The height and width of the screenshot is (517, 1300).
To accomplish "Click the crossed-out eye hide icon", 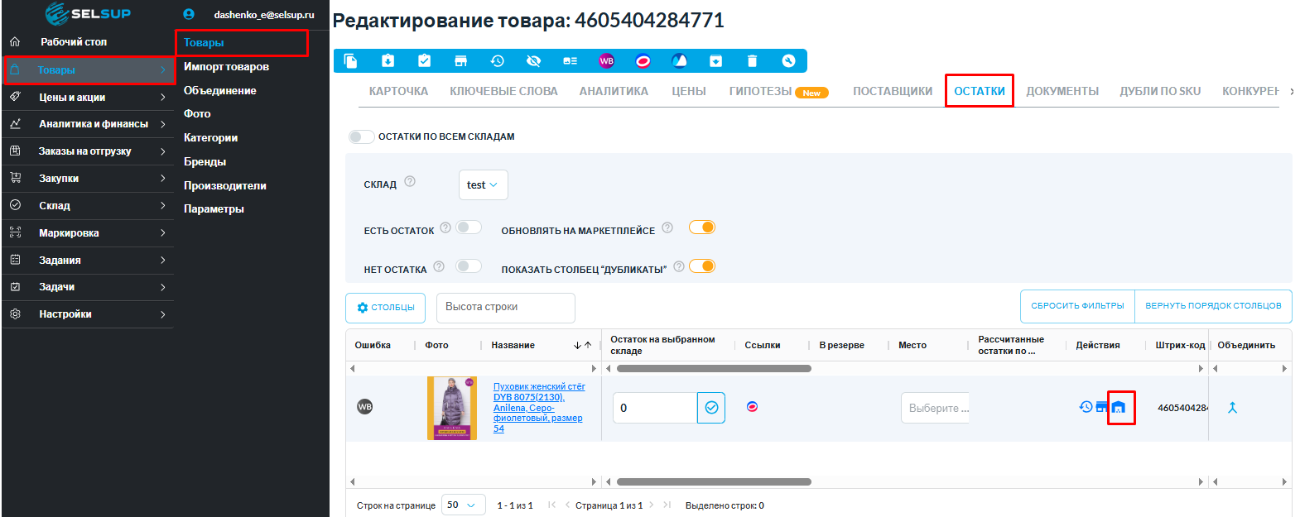I will click(533, 61).
